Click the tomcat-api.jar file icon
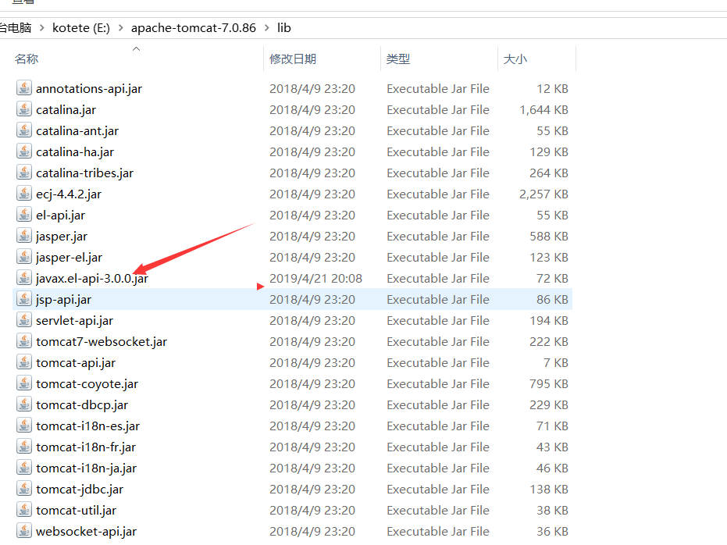Image resolution: width=727 pixels, height=545 pixels. [x=24, y=362]
